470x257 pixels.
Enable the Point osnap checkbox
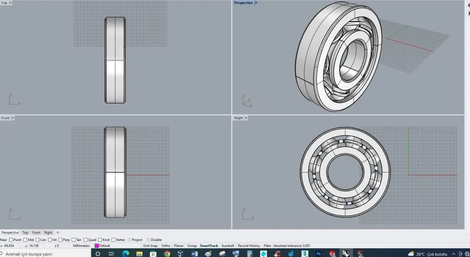coord(11,240)
